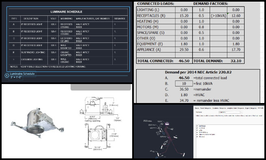Image resolution: width=266 pixels, height=160 pixels.
Task: Open the dropdown arrow beside the combo box
Action: (x=242, y=112)
